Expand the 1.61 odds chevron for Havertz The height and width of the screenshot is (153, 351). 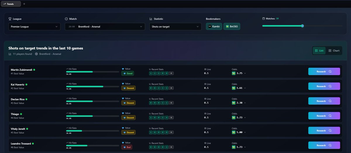click(245, 88)
